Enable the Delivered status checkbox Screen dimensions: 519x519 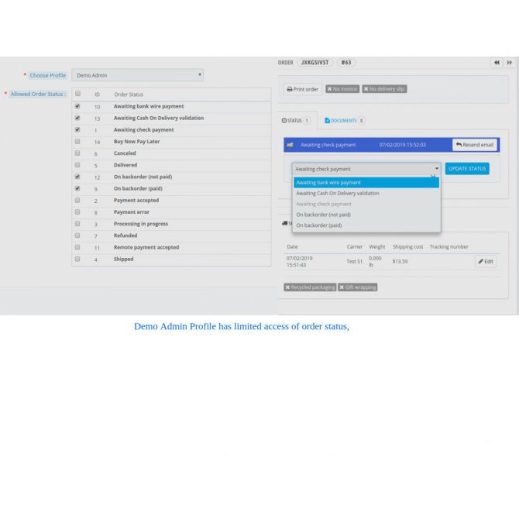77,165
